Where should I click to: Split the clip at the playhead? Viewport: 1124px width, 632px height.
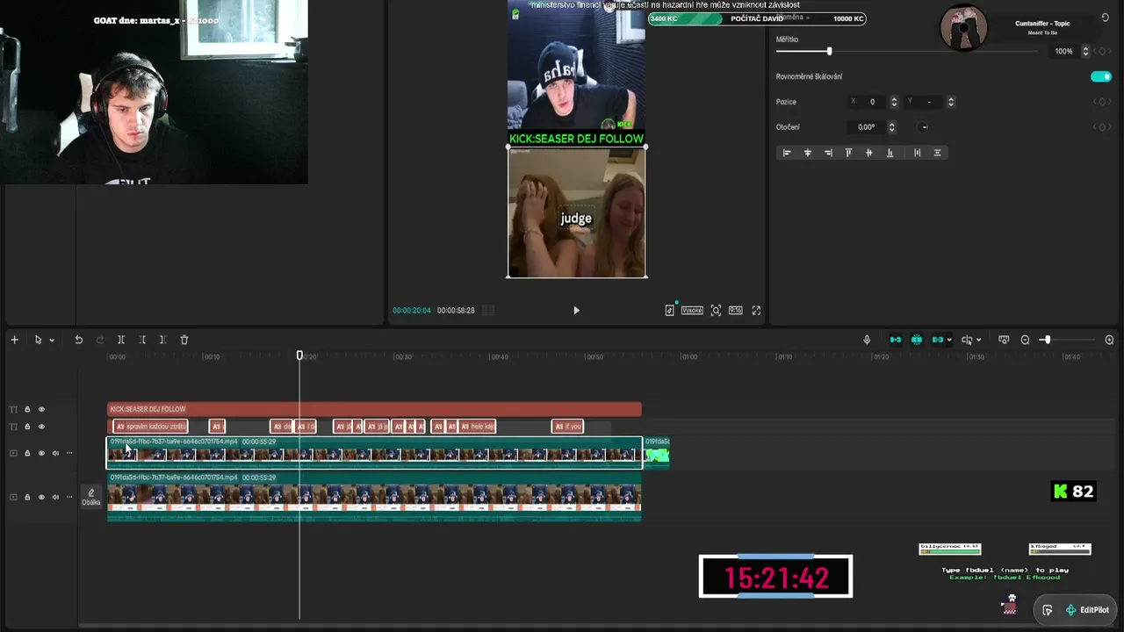[x=121, y=340]
